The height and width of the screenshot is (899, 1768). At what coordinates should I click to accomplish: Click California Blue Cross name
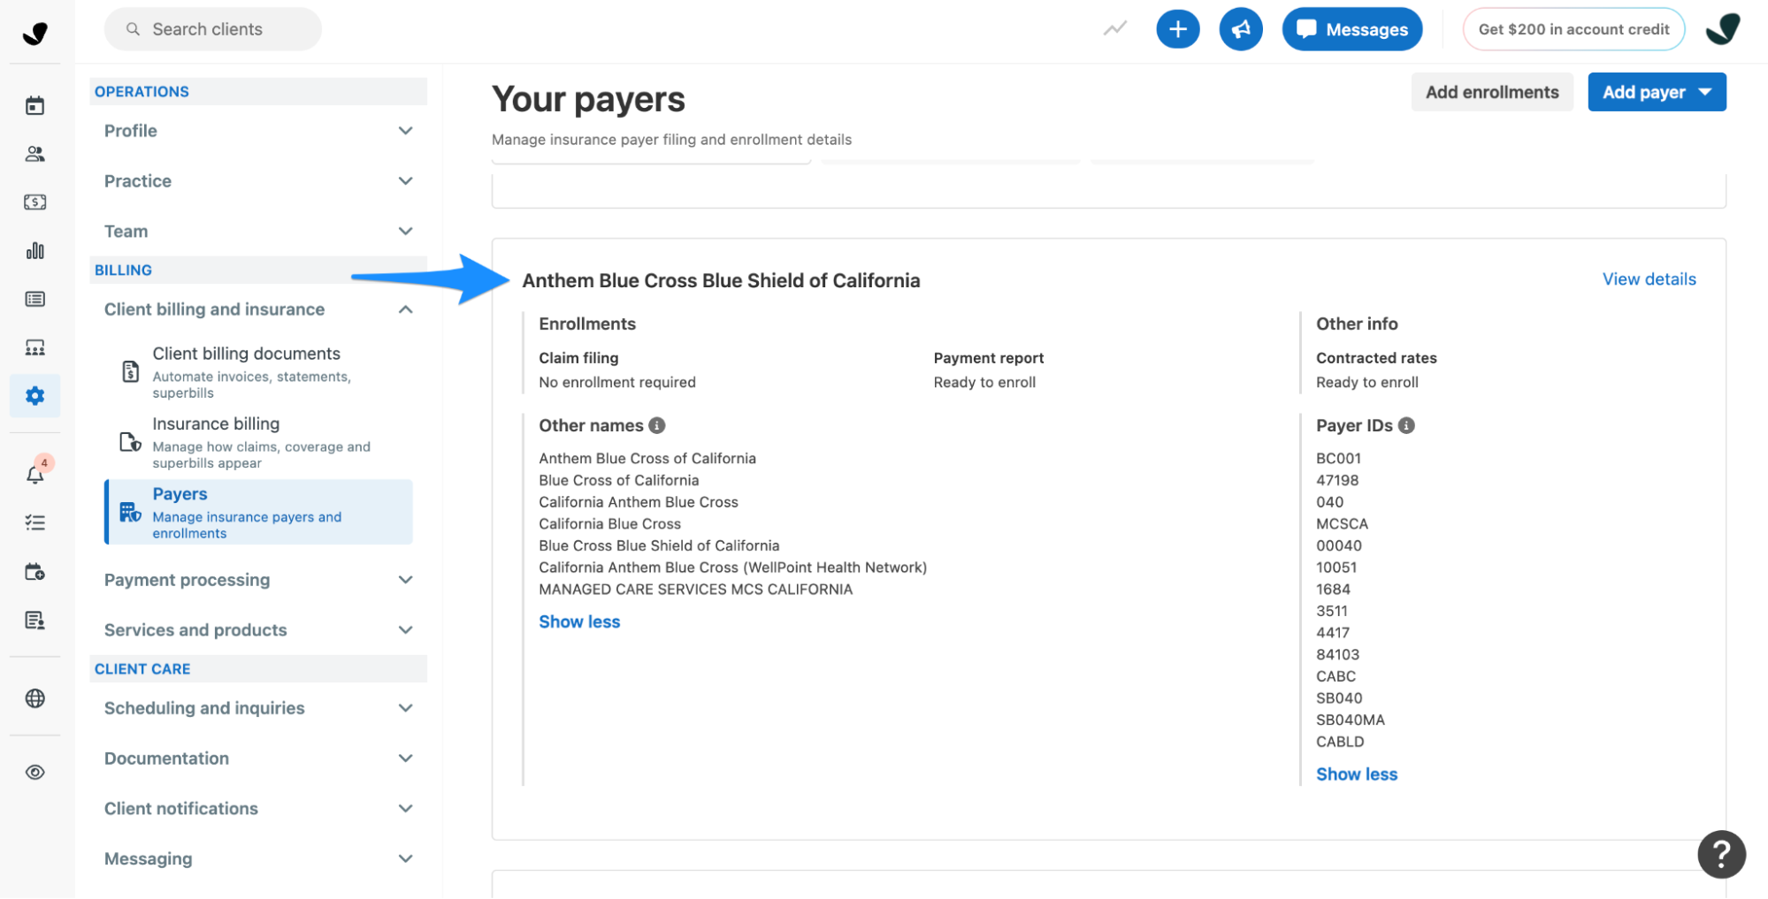pos(609,524)
